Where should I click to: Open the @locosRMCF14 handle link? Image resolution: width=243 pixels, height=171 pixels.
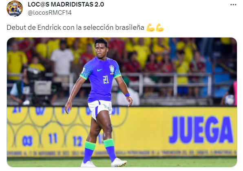click(50, 13)
